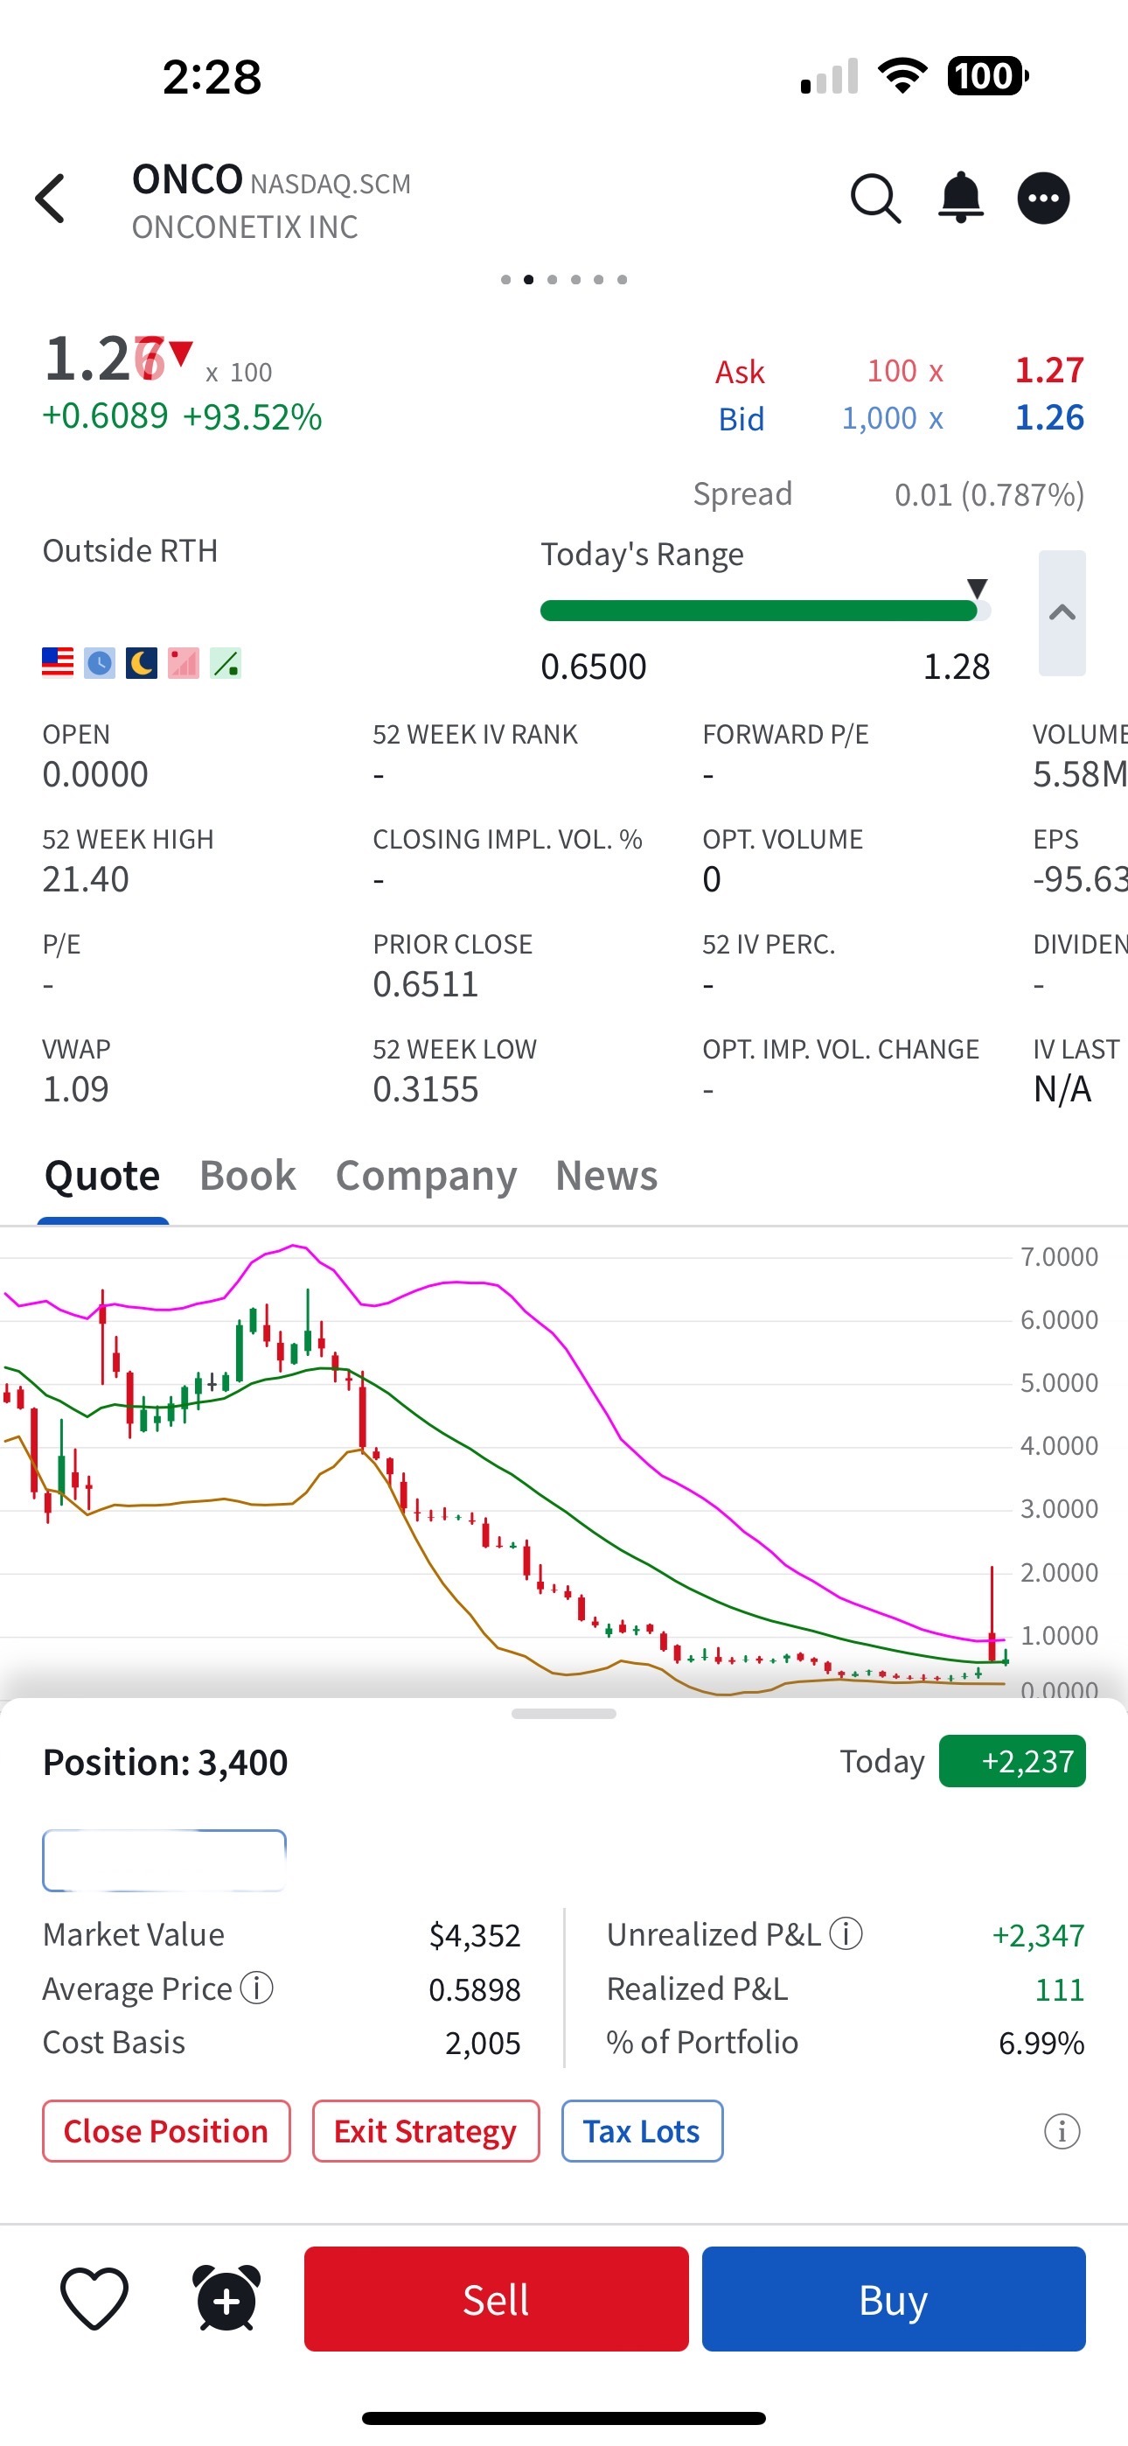Tap the Cost Basis value 2,005
Viewport: 1128px width, 2446px height.
click(484, 2043)
